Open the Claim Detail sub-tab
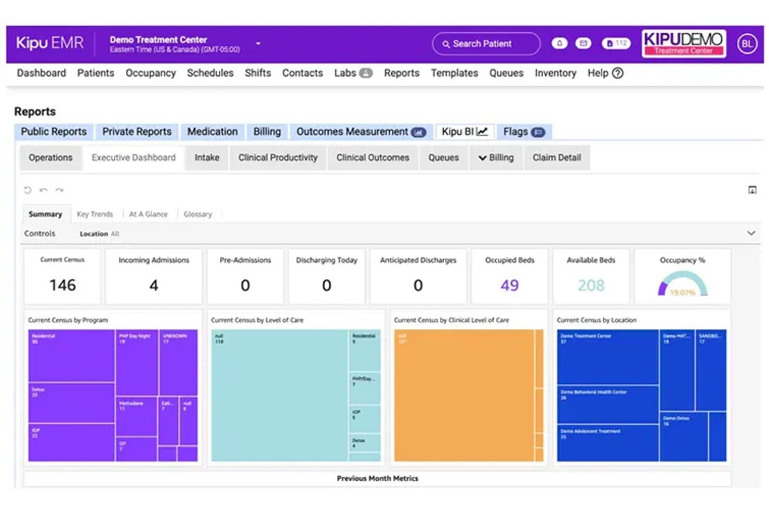Viewport: 769px width, 513px height. click(x=556, y=157)
